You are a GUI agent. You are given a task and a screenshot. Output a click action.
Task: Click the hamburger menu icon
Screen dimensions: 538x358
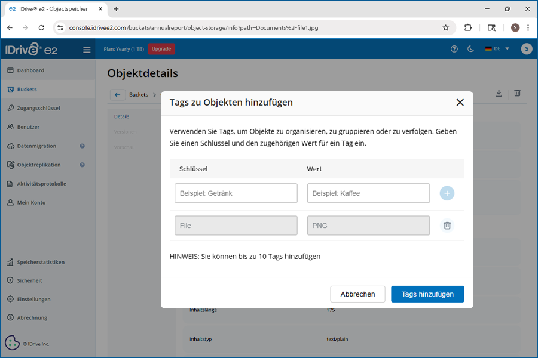coord(87,50)
